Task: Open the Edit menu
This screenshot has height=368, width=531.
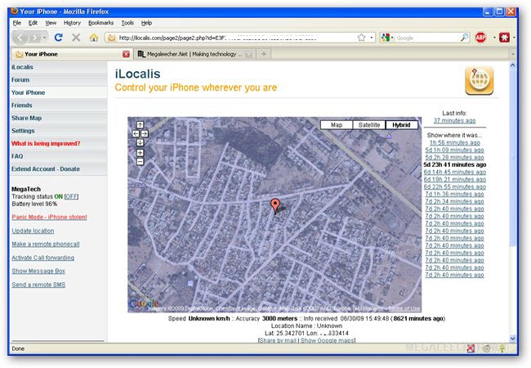Action: (33, 23)
